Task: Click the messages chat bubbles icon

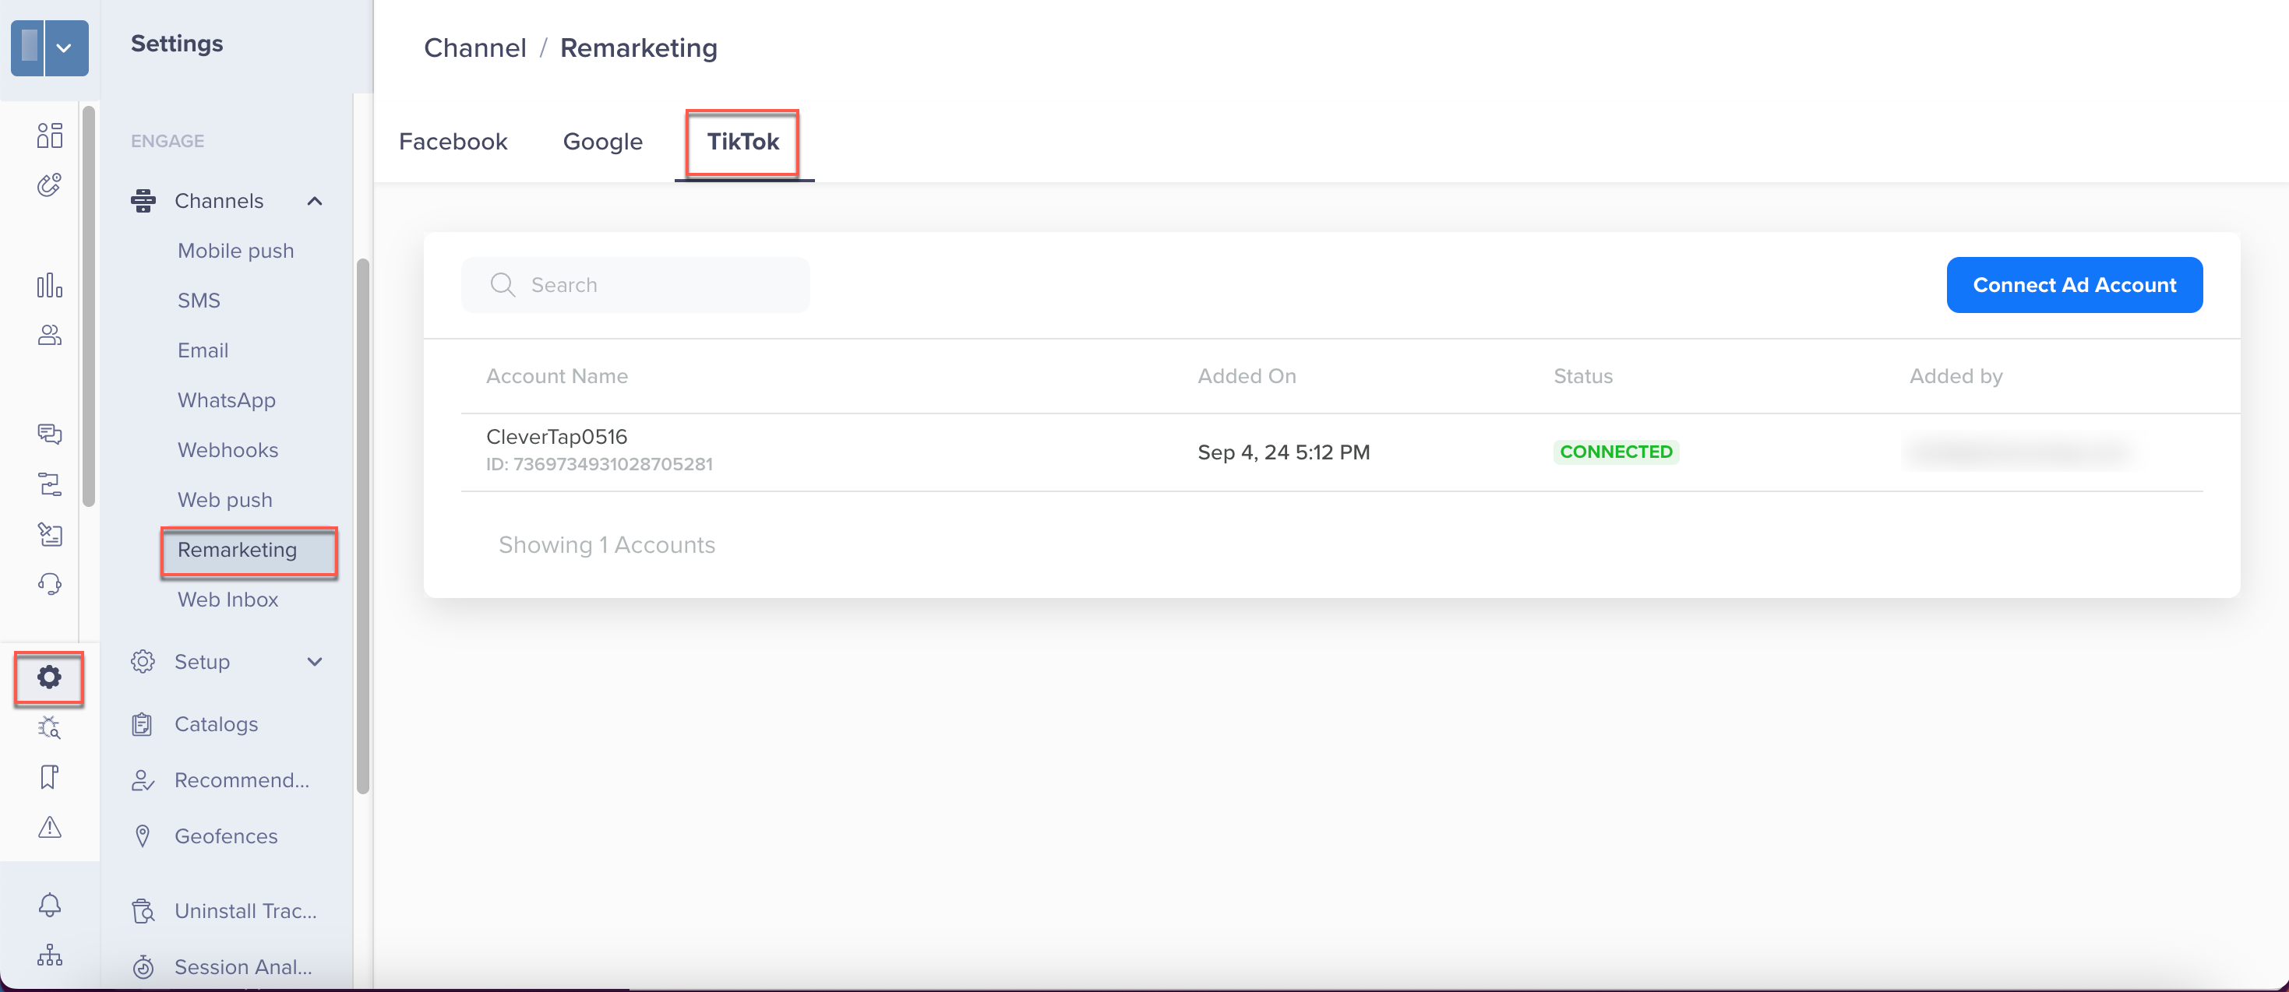Action: click(50, 434)
